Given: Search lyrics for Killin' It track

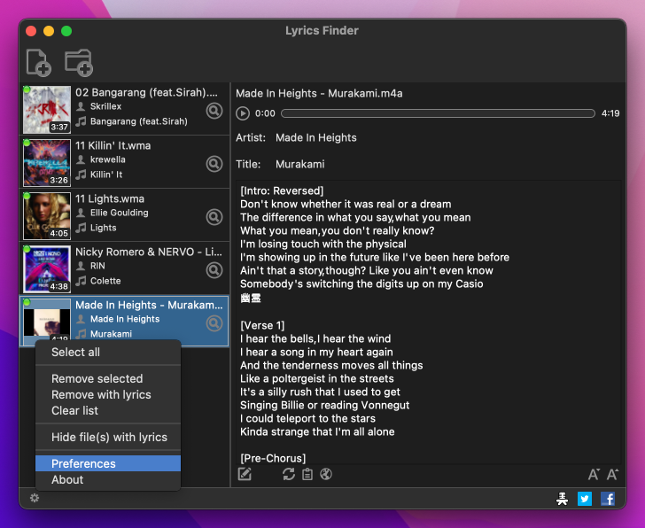Looking at the screenshot, I should 214,164.
